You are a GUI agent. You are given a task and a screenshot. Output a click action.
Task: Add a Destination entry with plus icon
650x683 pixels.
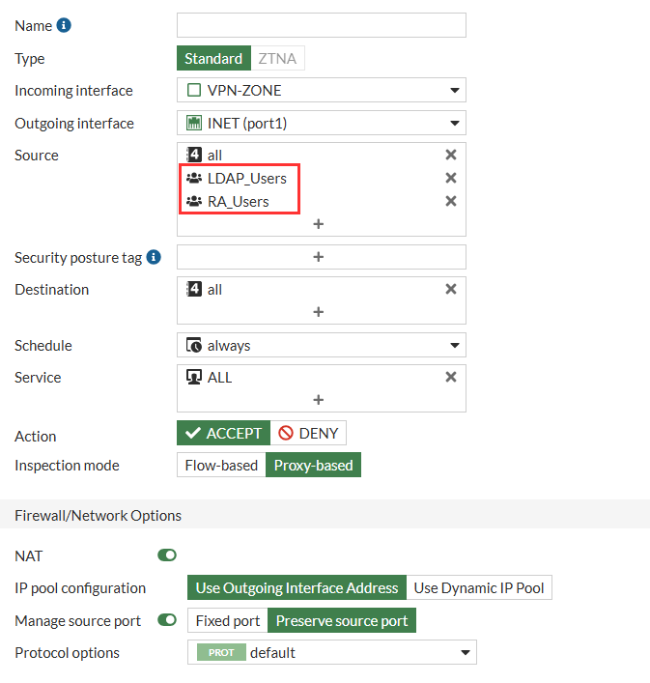(319, 312)
